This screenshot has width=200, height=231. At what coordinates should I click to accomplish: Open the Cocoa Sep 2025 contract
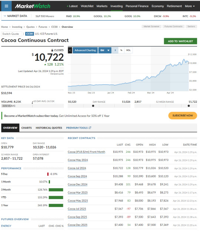pos(77,217)
